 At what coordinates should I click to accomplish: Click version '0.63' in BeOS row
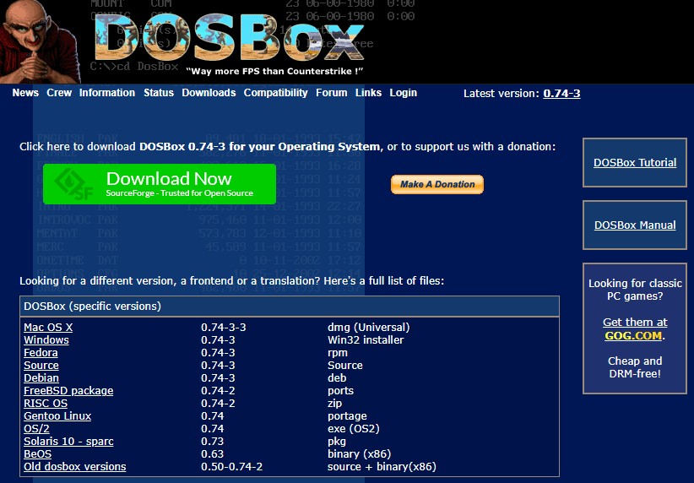[x=213, y=454]
